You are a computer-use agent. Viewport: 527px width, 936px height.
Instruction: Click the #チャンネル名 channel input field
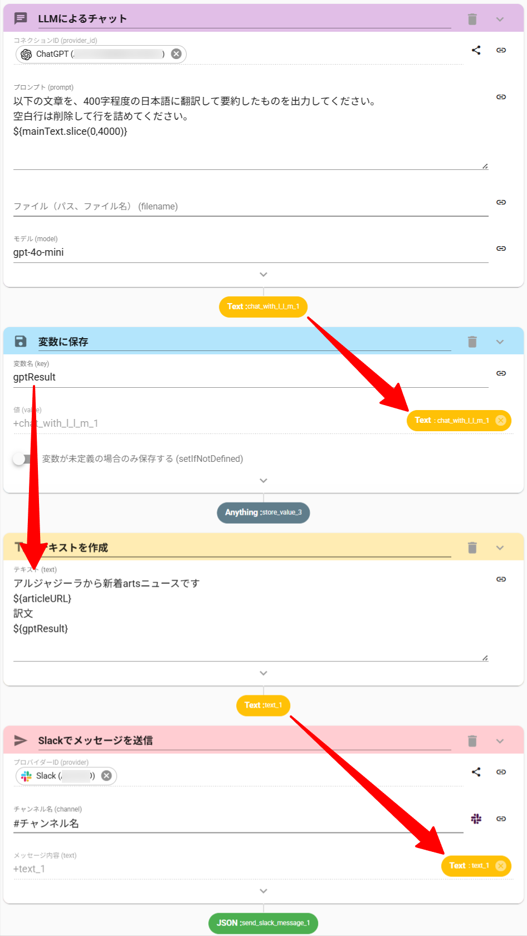[x=238, y=823]
